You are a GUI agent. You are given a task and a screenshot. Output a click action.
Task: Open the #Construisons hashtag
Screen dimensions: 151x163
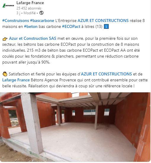point(16,20)
